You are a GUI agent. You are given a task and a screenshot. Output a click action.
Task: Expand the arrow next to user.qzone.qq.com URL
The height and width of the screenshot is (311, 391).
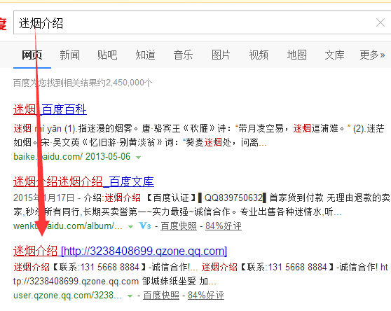pos(130,296)
